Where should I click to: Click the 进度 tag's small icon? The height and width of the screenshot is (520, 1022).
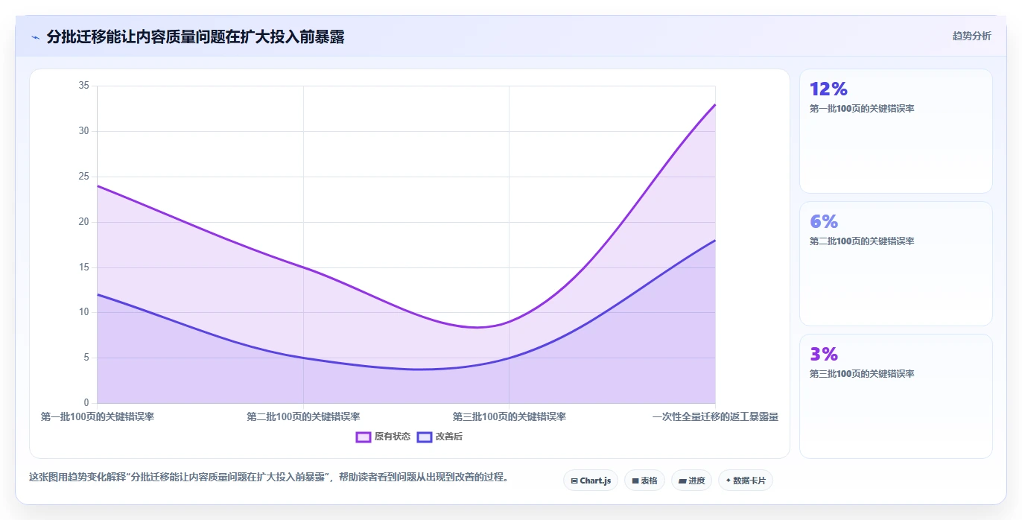[x=682, y=481]
